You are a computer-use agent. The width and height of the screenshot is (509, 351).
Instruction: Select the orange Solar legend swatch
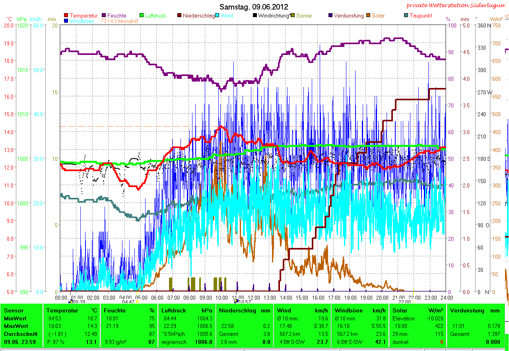369,16
